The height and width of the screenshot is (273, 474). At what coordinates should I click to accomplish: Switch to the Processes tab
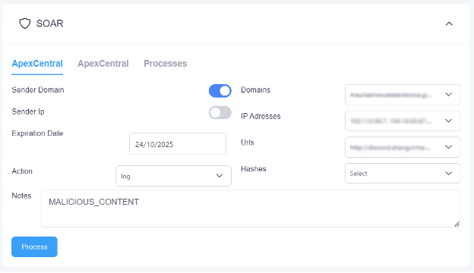(165, 64)
